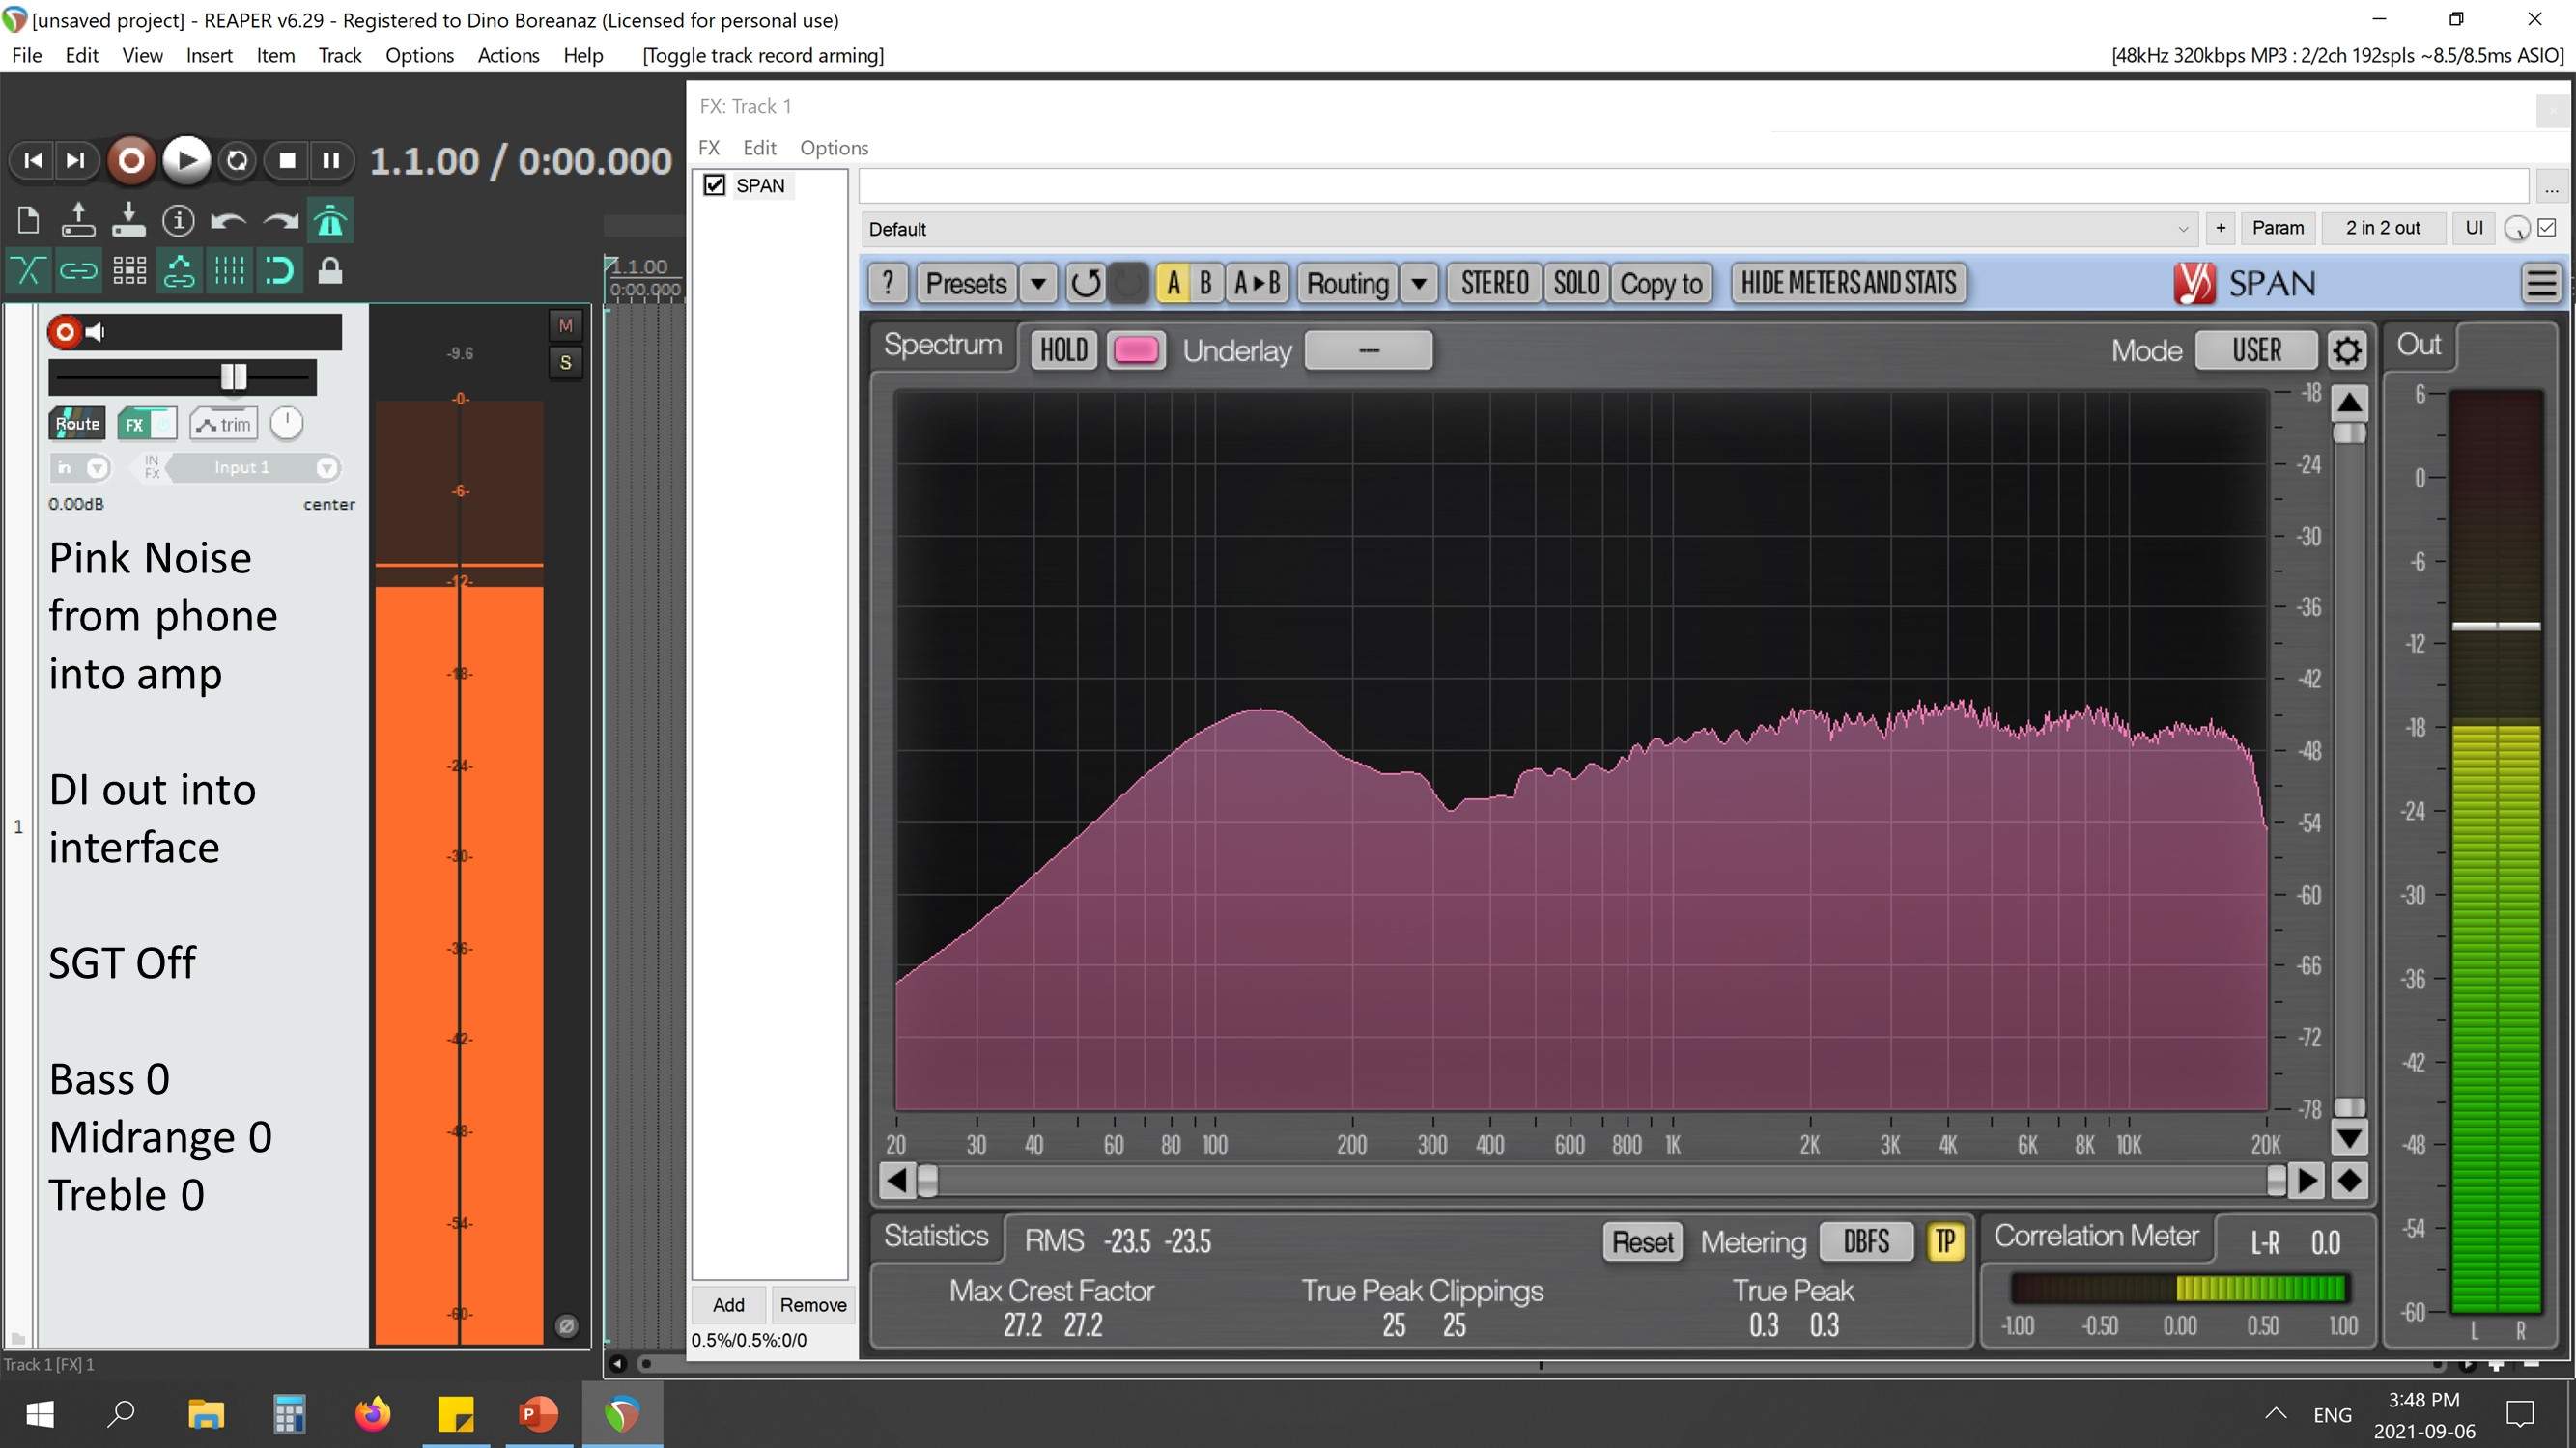Toggle auto-crossfade toolbar icon
Image resolution: width=2576 pixels, height=1448 pixels.
click(x=28, y=270)
